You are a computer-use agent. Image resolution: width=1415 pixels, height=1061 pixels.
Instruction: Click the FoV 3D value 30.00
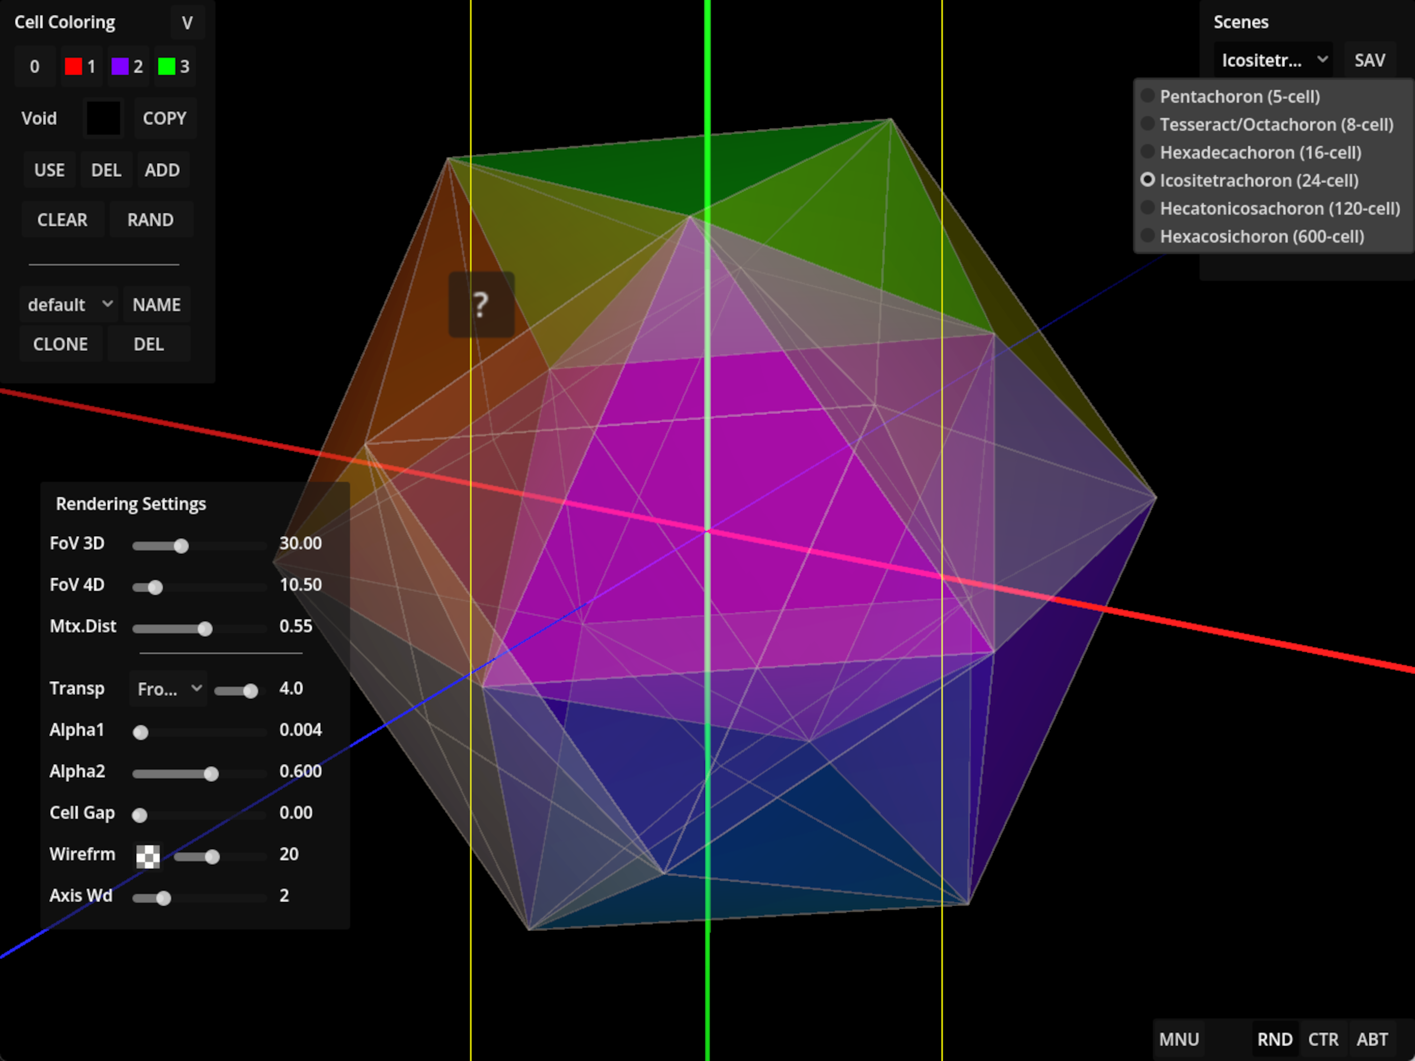click(x=300, y=543)
